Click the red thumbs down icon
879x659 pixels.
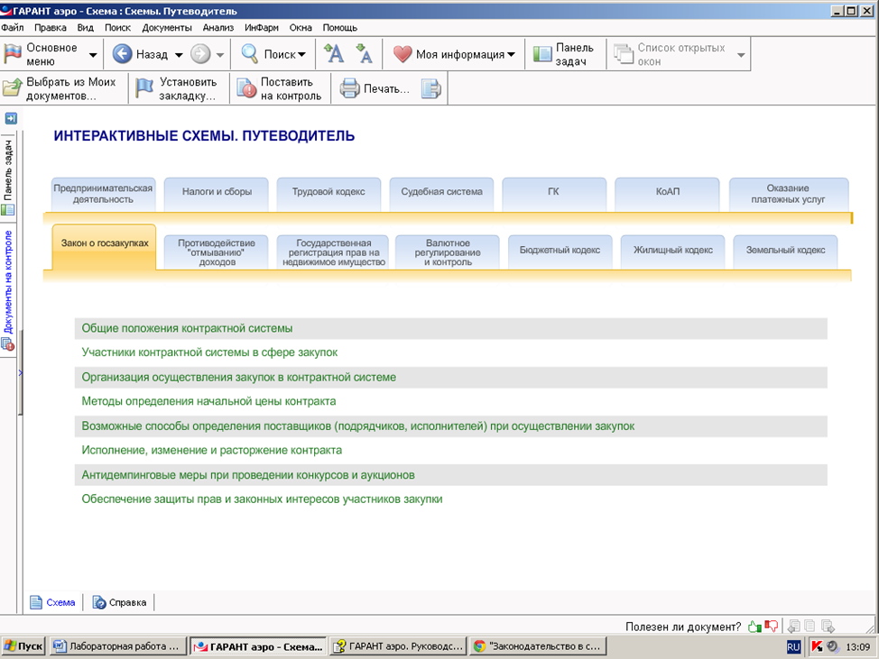pyautogui.click(x=771, y=627)
